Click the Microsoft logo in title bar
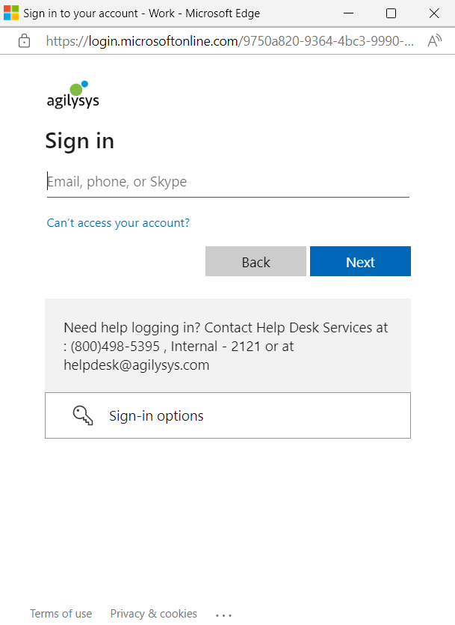 point(11,13)
